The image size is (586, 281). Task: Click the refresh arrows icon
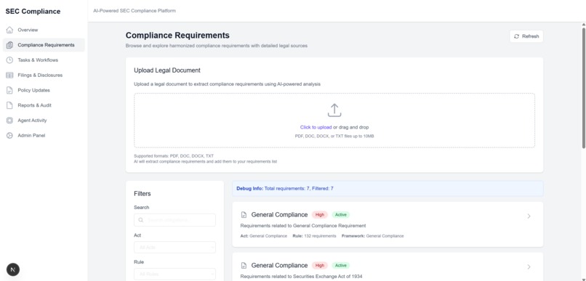coord(516,36)
